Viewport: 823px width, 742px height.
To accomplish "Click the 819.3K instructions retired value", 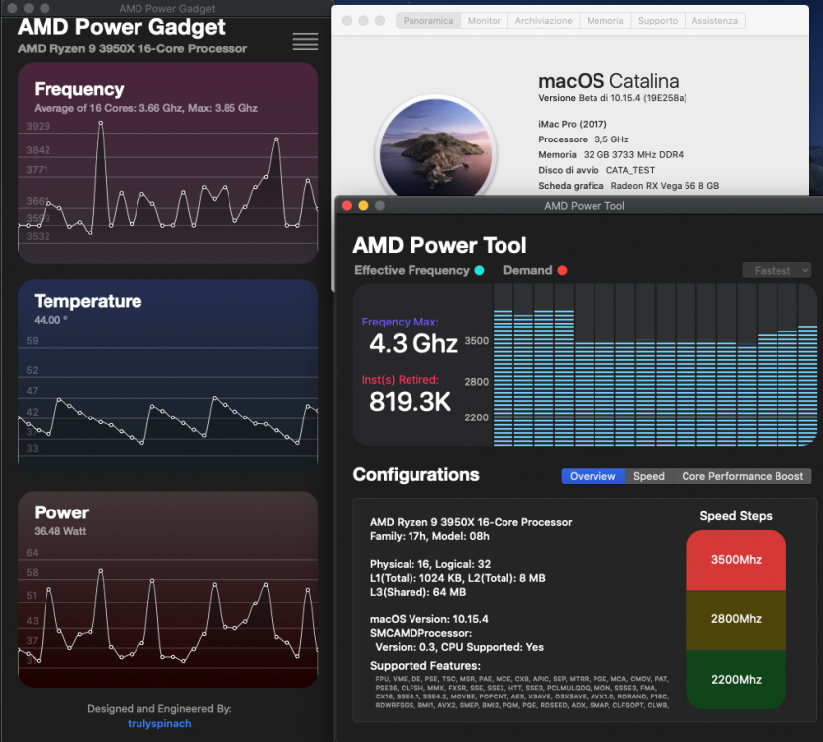I will (410, 402).
